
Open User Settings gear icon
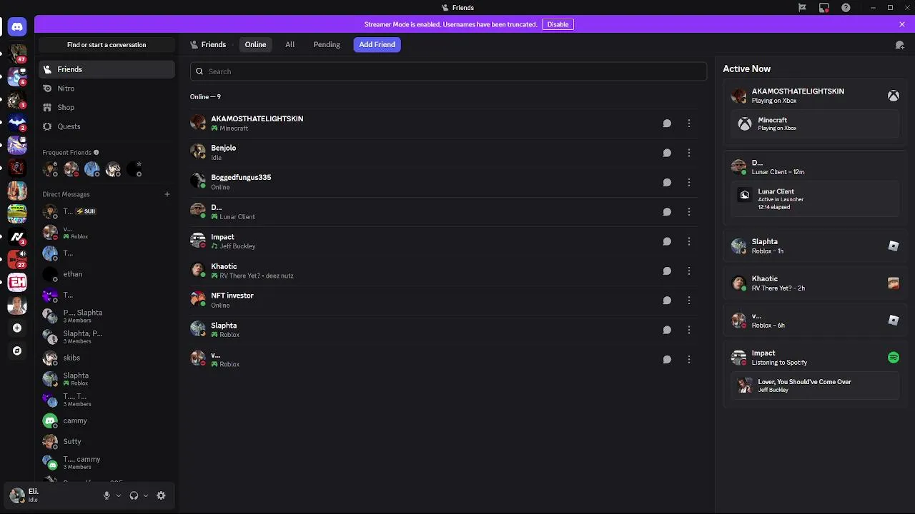pyautogui.click(x=161, y=495)
